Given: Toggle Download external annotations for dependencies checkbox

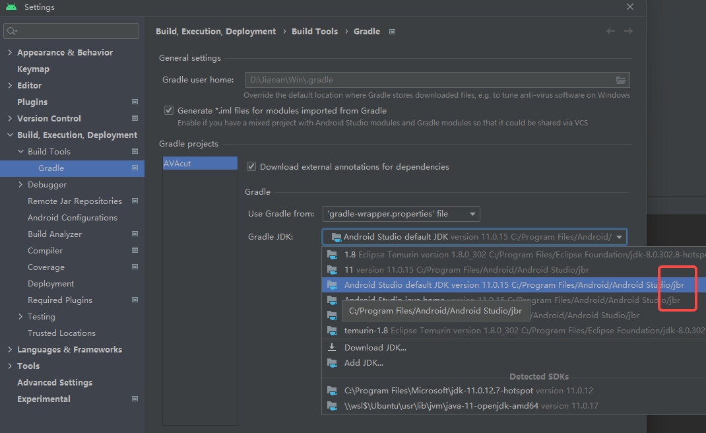Looking at the screenshot, I should point(251,167).
